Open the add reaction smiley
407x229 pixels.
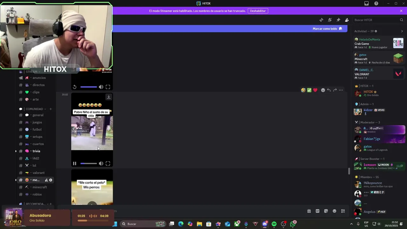tap(323, 90)
